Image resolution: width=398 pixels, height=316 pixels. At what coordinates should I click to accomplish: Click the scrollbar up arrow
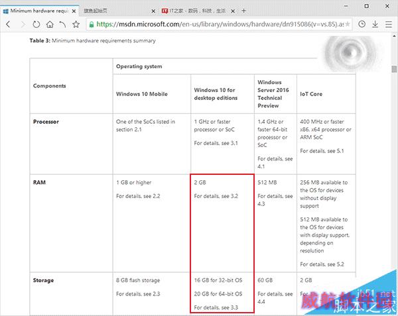pos(394,36)
